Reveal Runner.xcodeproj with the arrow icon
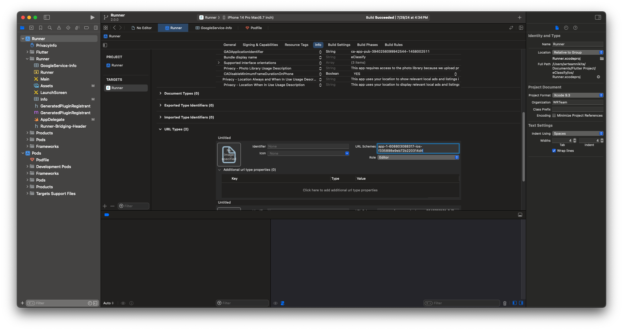 click(x=598, y=77)
